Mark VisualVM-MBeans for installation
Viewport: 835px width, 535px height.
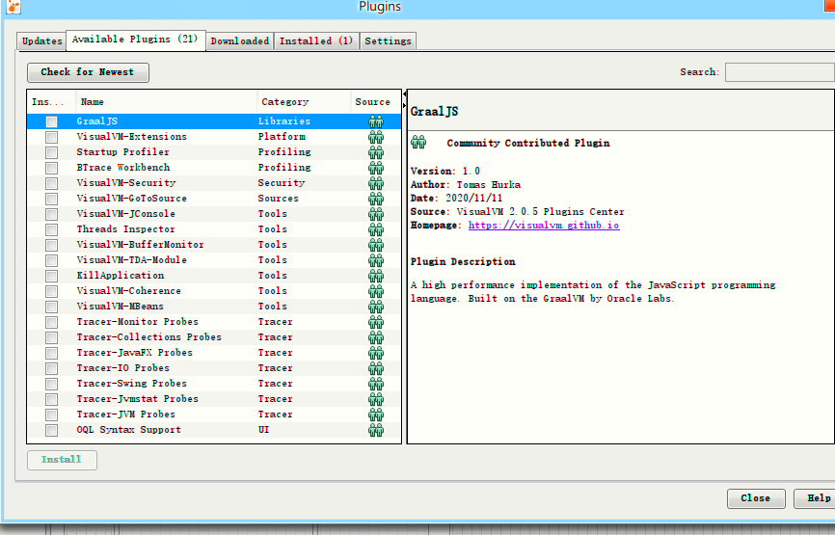tap(52, 308)
